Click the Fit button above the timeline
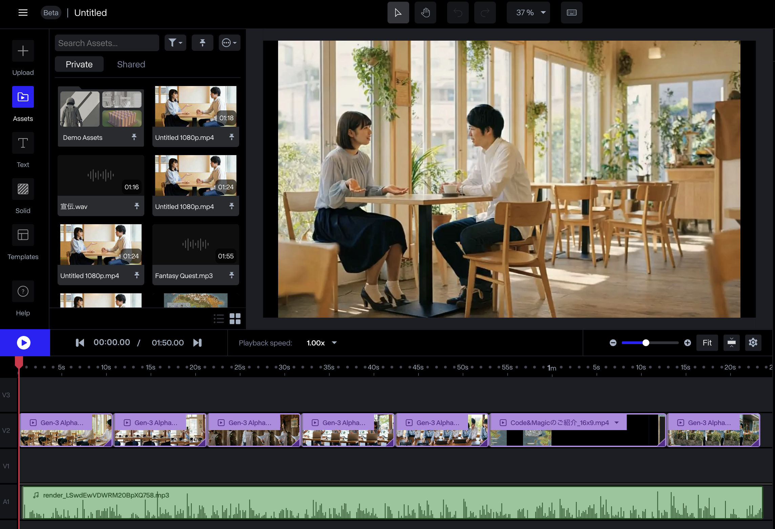775x529 pixels. (707, 342)
